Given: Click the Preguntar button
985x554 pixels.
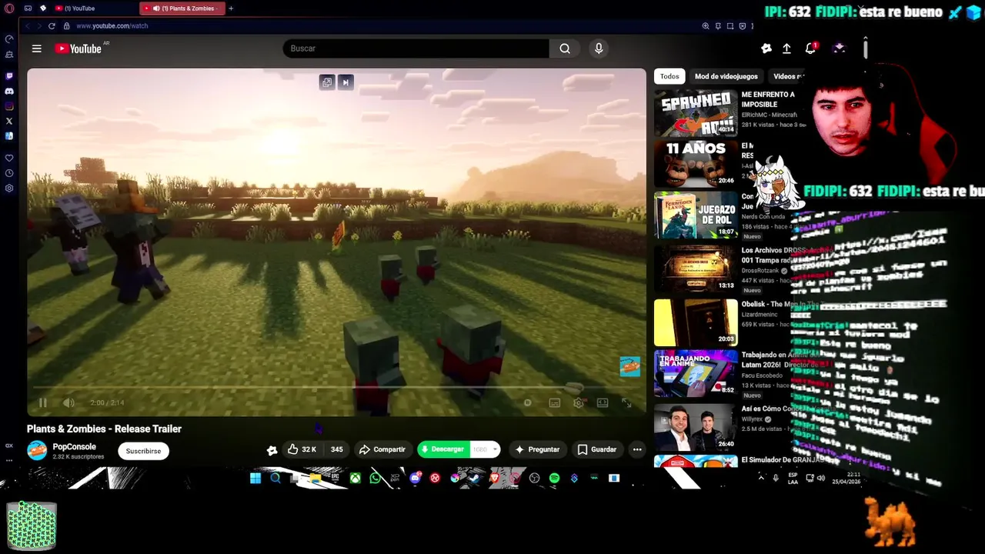Looking at the screenshot, I should pos(537,449).
